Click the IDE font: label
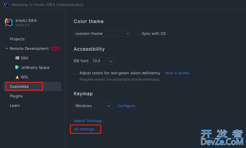The width and height of the screenshot is (246, 148). pyautogui.click(x=81, y=61)
